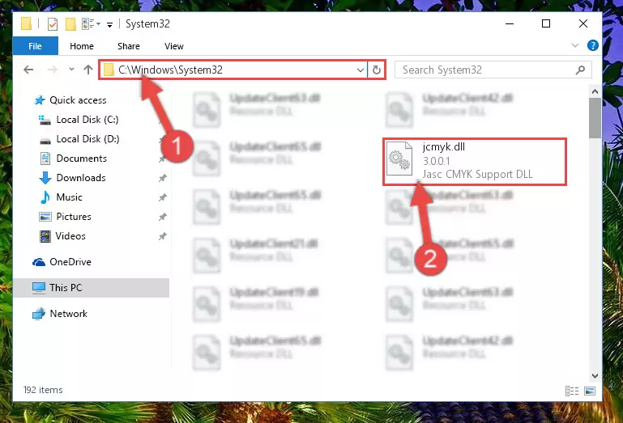623x423 pixels.
Task: Expand the address bar history dropdown
Action: click(360, 70)
